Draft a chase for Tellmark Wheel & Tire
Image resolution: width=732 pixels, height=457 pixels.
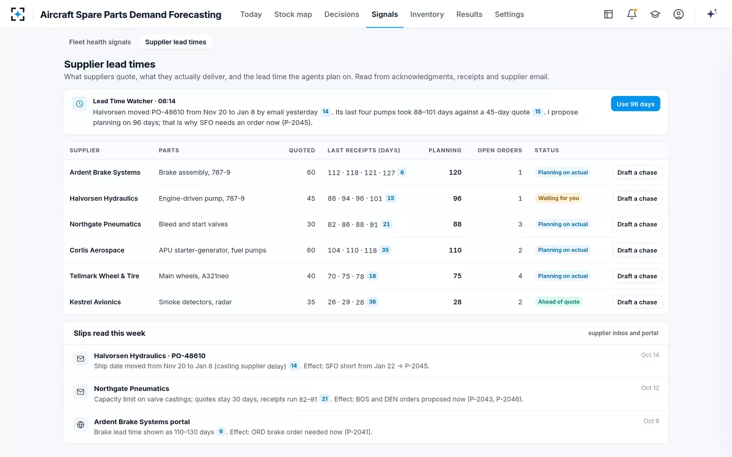tap(637, 276)
